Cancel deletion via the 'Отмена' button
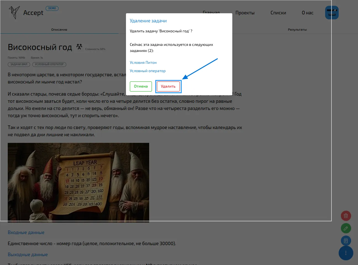The width and height of the screenshot is (358, 265). point(141,86)
